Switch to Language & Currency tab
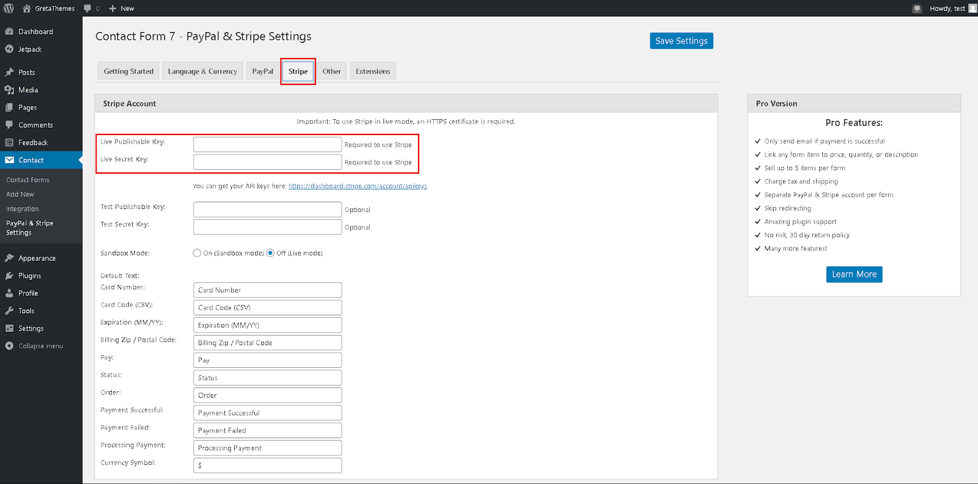The height and width of the screenshot is (484, 978). click(202, 71)
